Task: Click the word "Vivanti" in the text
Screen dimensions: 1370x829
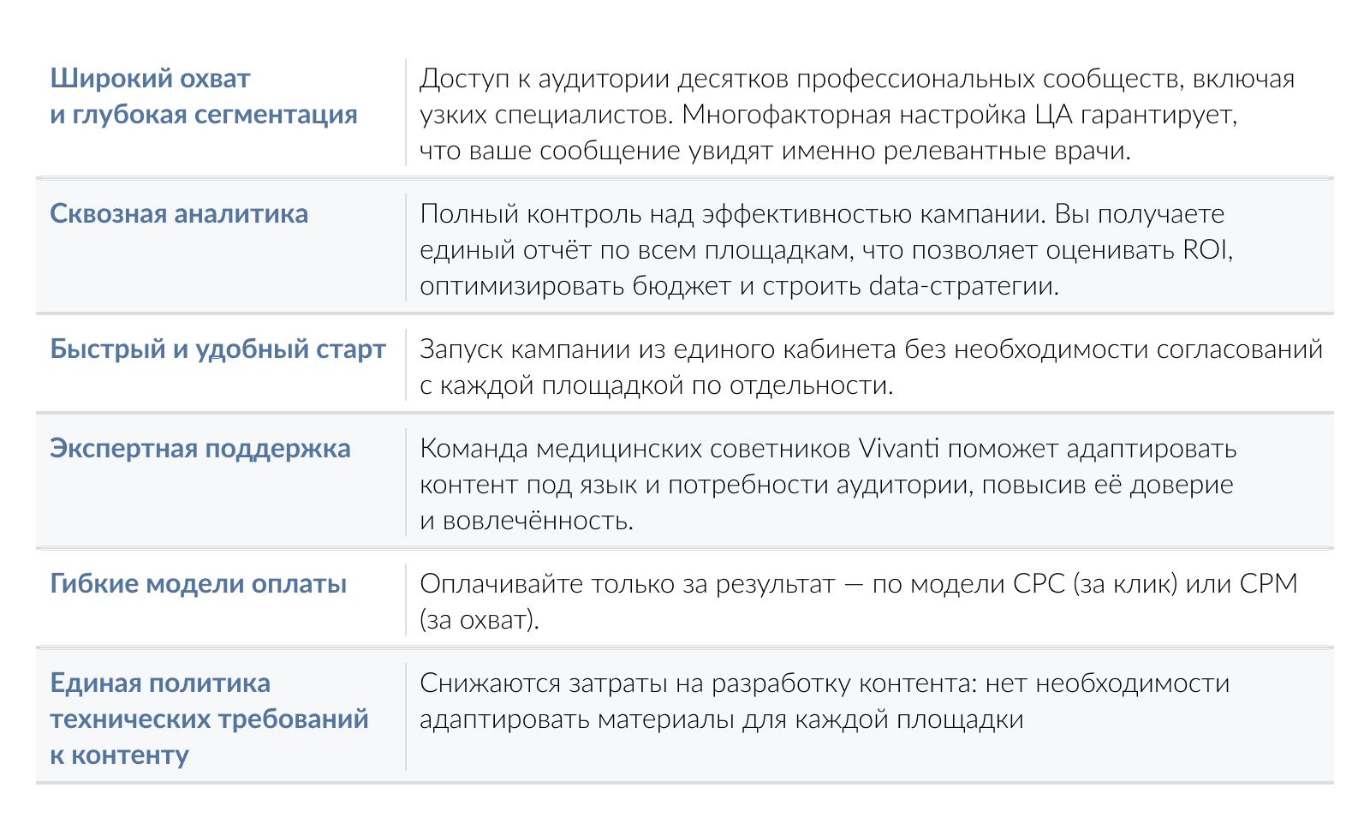Action: point(898,448)
